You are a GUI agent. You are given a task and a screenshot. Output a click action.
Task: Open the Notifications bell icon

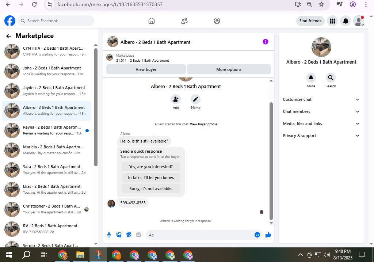click(x=346, y=21)
